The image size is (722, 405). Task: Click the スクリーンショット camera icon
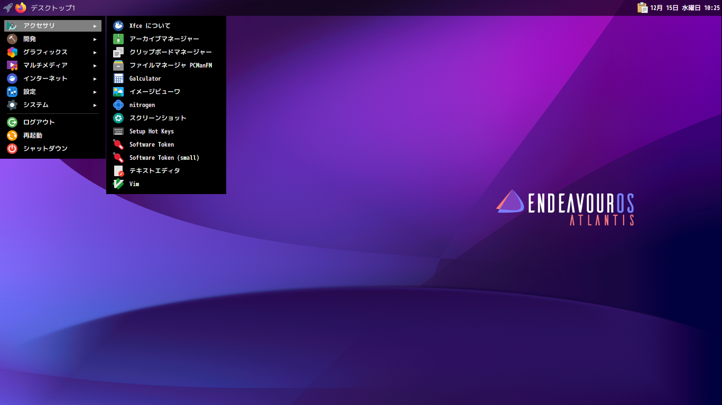(x=118, y=118)
